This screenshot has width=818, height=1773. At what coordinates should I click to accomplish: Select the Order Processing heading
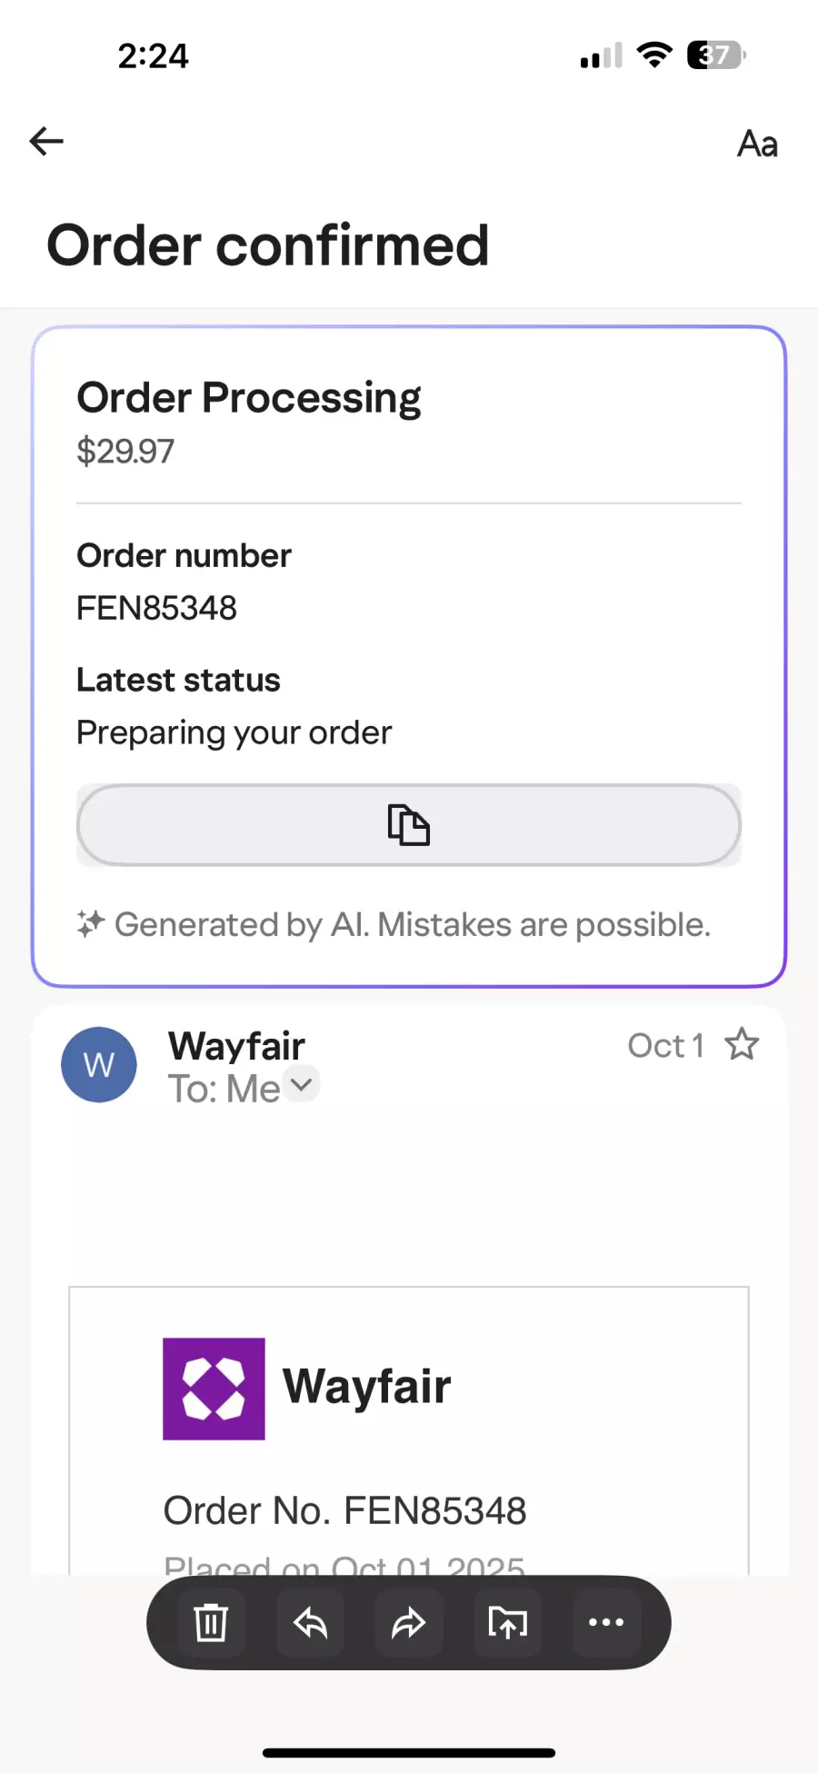[248, 398]
